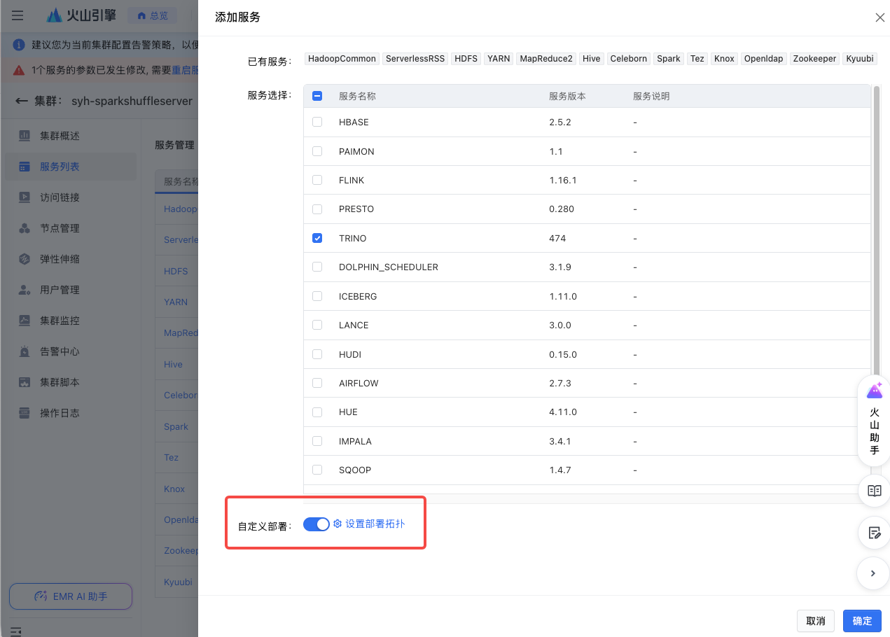Open the Spark link in the background service list
This screenshot has width=890, height=637.
point(176,426)
